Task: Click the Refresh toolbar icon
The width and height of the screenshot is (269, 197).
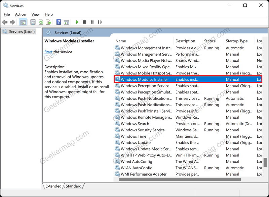Action: 41,22
